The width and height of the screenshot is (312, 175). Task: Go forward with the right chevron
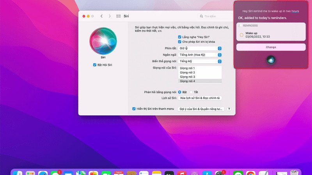pyautogui.click(x=110, y=16)
